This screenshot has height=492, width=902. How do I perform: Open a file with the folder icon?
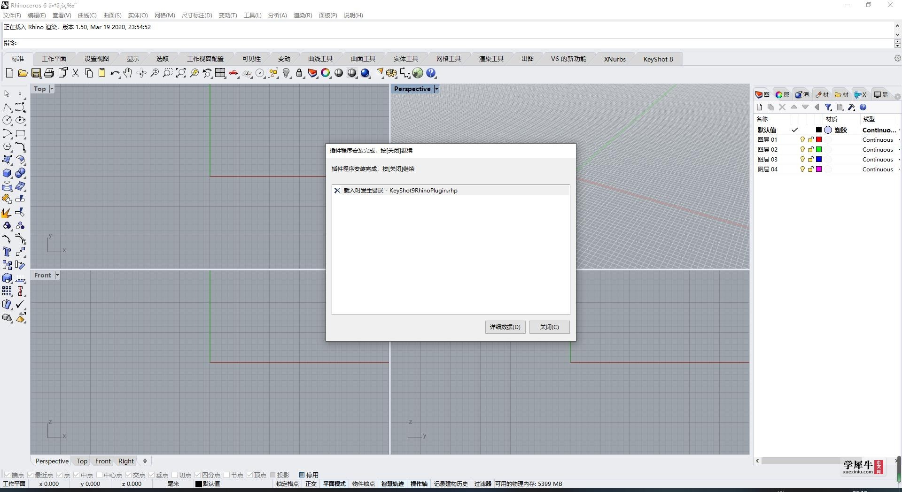coord(23,73)
